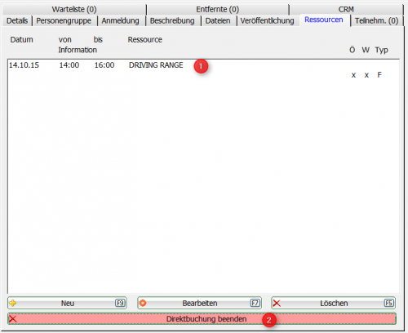Switch to the Details tab
The width and height of the screenshot is (408, 333).
pos(17,20)
